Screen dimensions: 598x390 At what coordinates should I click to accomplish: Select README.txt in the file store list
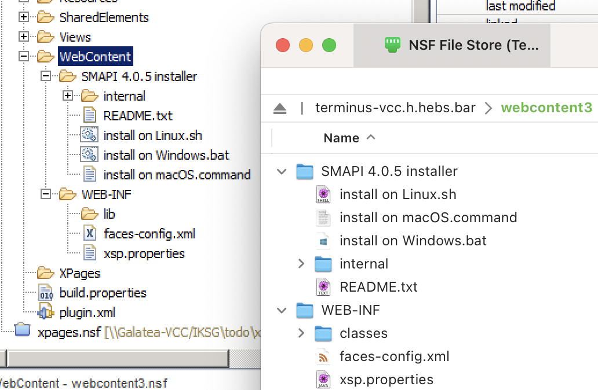[378, 287]
